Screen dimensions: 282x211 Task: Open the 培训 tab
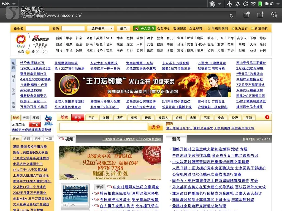[27, 139]
